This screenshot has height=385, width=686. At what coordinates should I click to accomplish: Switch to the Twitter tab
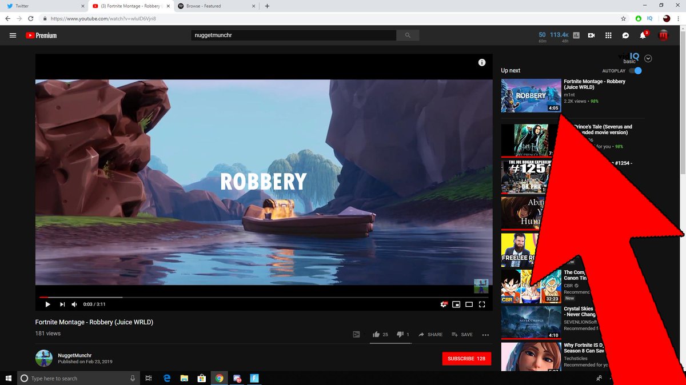click(45, 6)
